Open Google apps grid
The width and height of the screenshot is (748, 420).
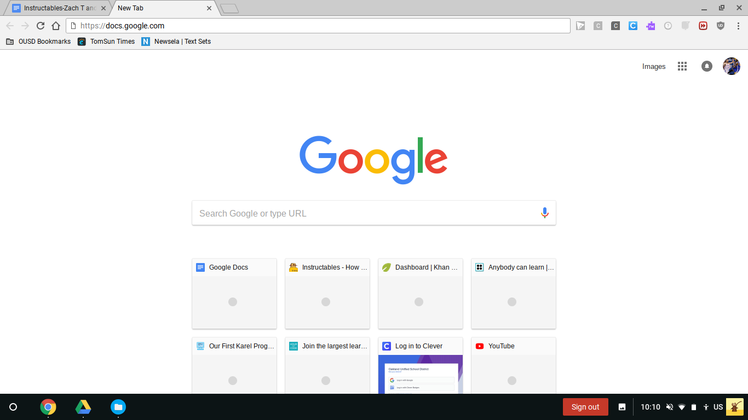click(x=682, y=66)
